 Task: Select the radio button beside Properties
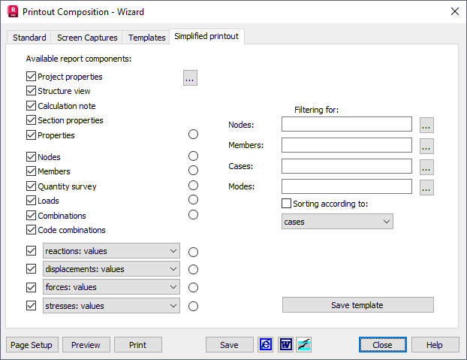pyautogui.click(x=193, y=135)
